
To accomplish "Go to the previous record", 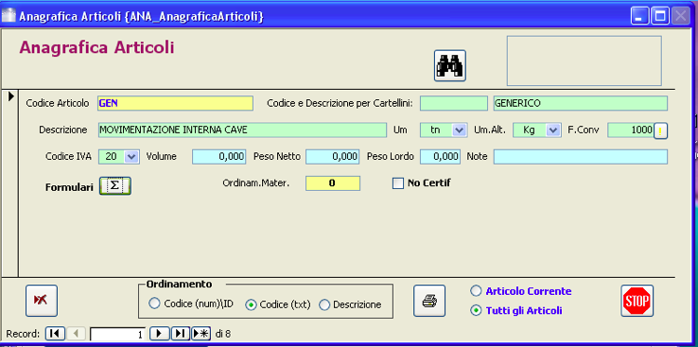I will coord(76,333).
